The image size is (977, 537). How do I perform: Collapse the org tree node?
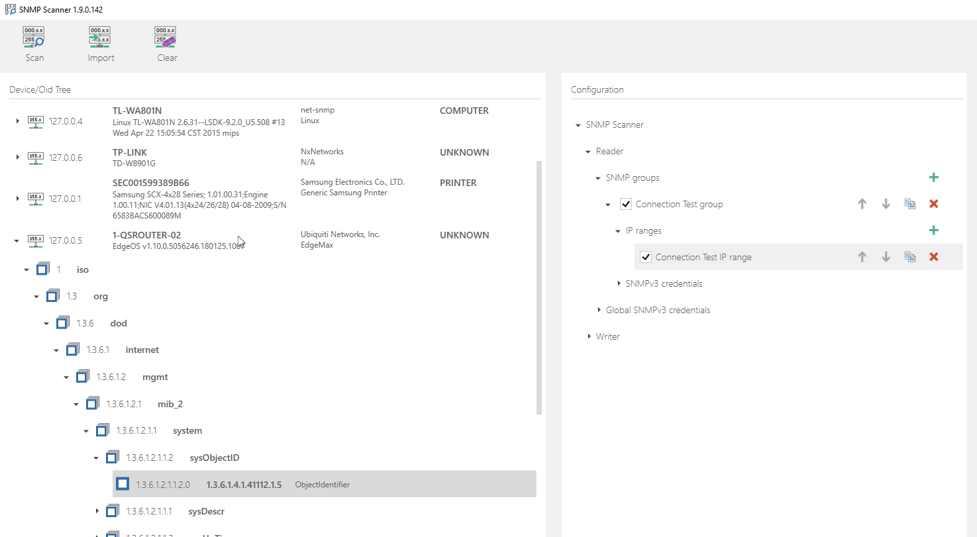click(x=36, y=297)
